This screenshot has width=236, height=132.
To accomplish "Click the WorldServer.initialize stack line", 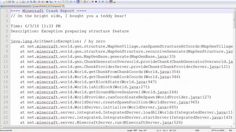I will [99, 107].
